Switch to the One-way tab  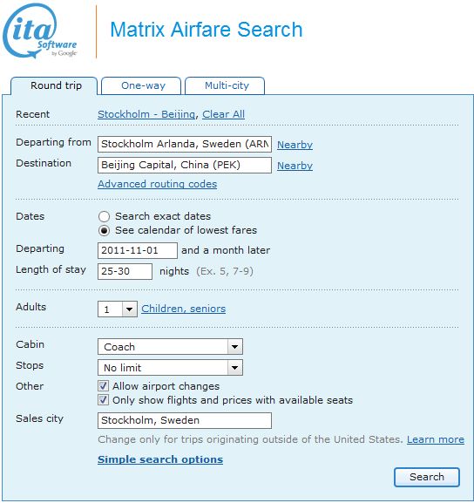141,85
